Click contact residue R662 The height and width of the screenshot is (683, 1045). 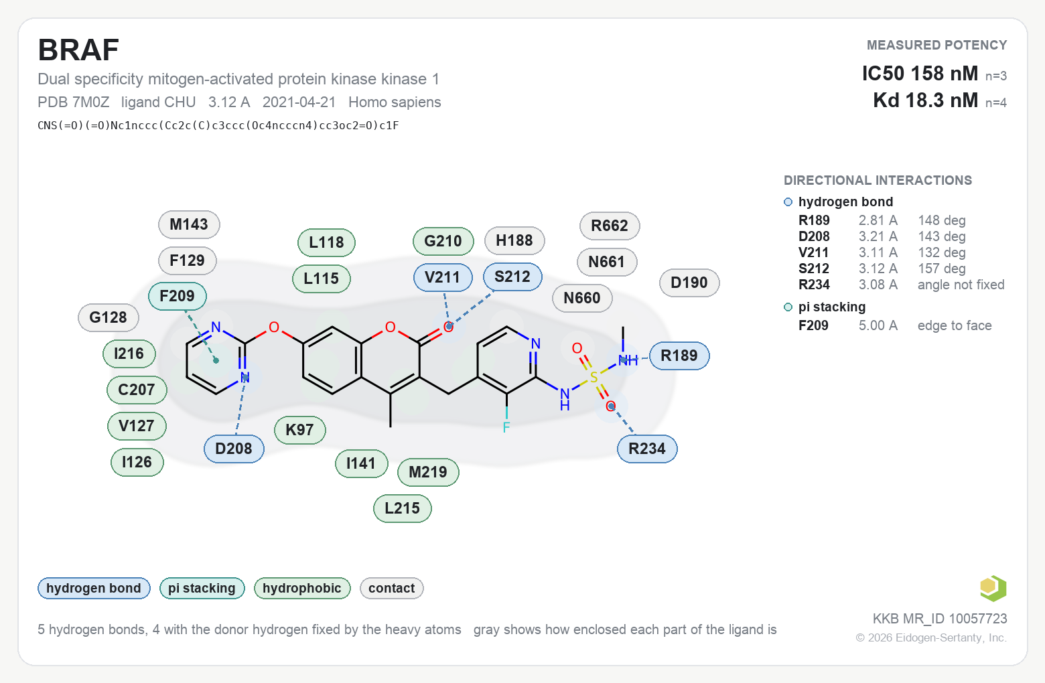pos(610,226)
